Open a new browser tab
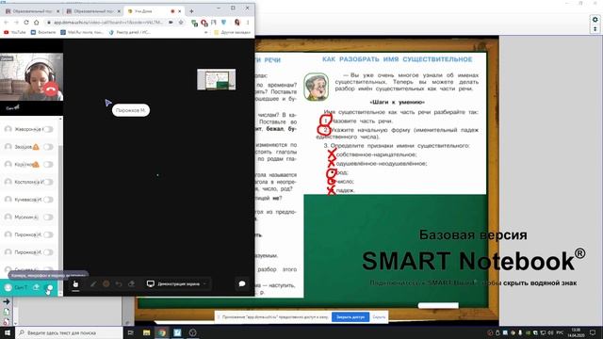Viewport: 603px width, 339px height. click(191, 11)
